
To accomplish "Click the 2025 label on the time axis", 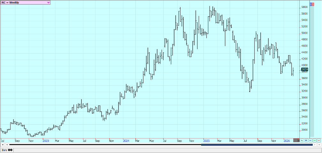I will point(206,140).
